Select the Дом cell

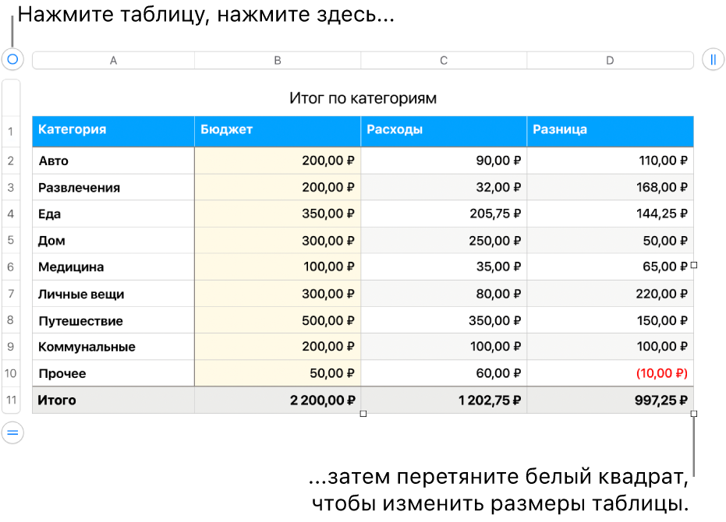coord(113,240)
